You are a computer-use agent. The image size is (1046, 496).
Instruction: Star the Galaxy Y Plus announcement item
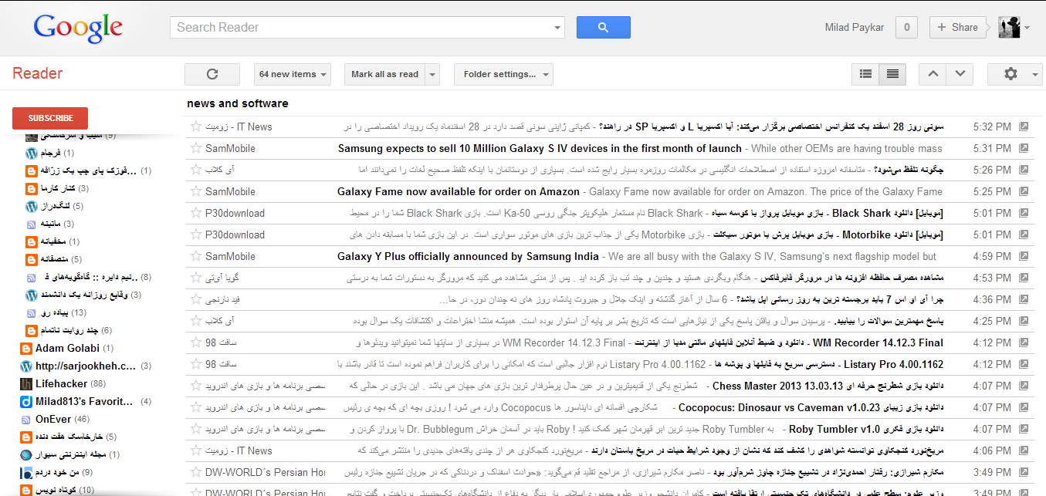coord(196,256)
